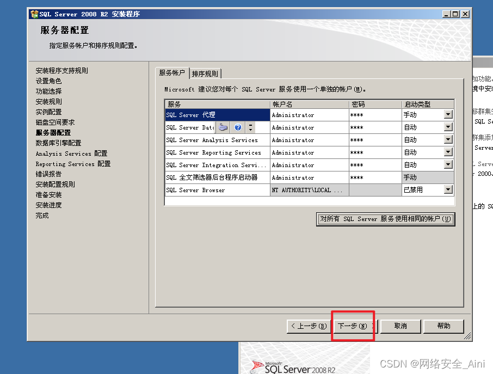Switch to the 排序规则 tab

point(205,73)
